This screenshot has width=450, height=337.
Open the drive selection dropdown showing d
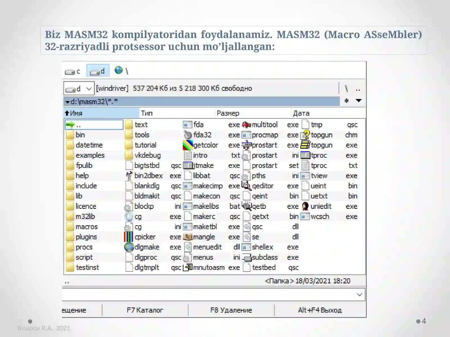79,89
